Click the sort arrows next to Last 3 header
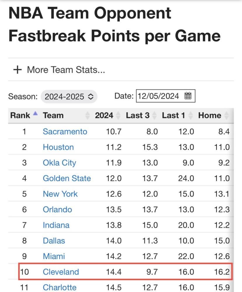242x292 pixels. click(x=154, y=115)
